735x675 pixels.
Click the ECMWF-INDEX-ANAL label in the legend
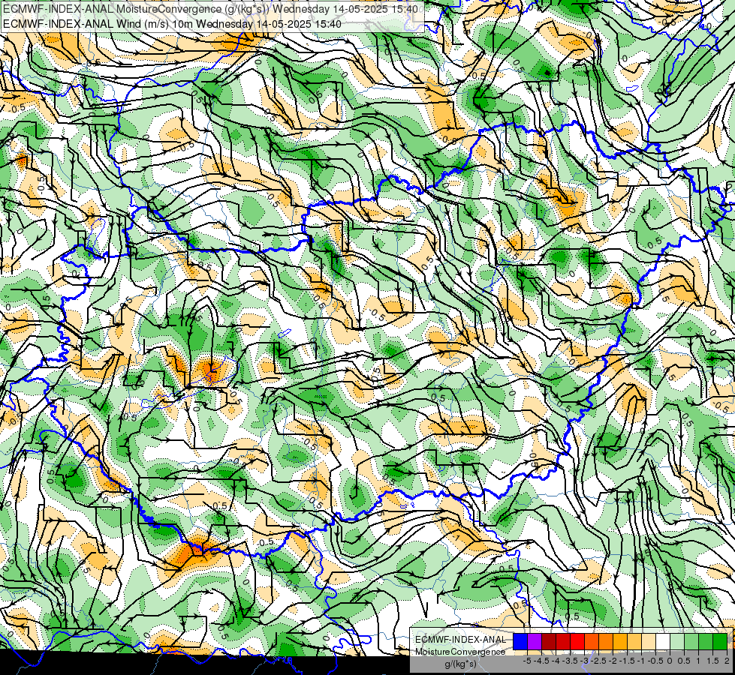(460, 640)
